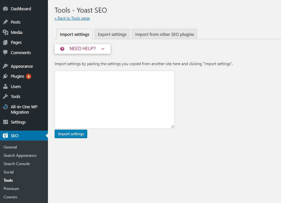
Task: Click the Dashboard gauge icon
Action: [6, 9]
